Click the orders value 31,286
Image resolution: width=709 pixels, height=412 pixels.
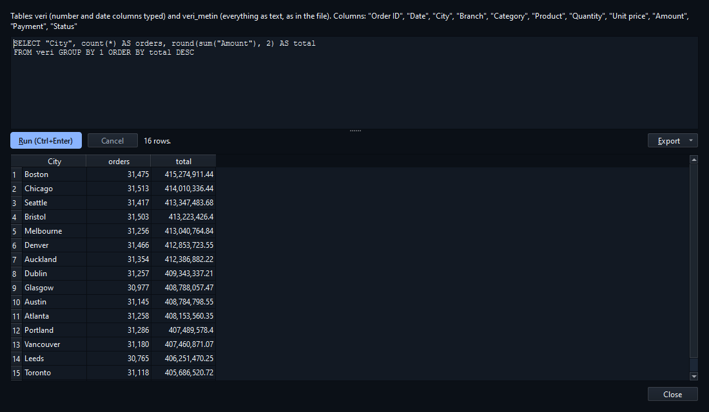coord(119,330)
